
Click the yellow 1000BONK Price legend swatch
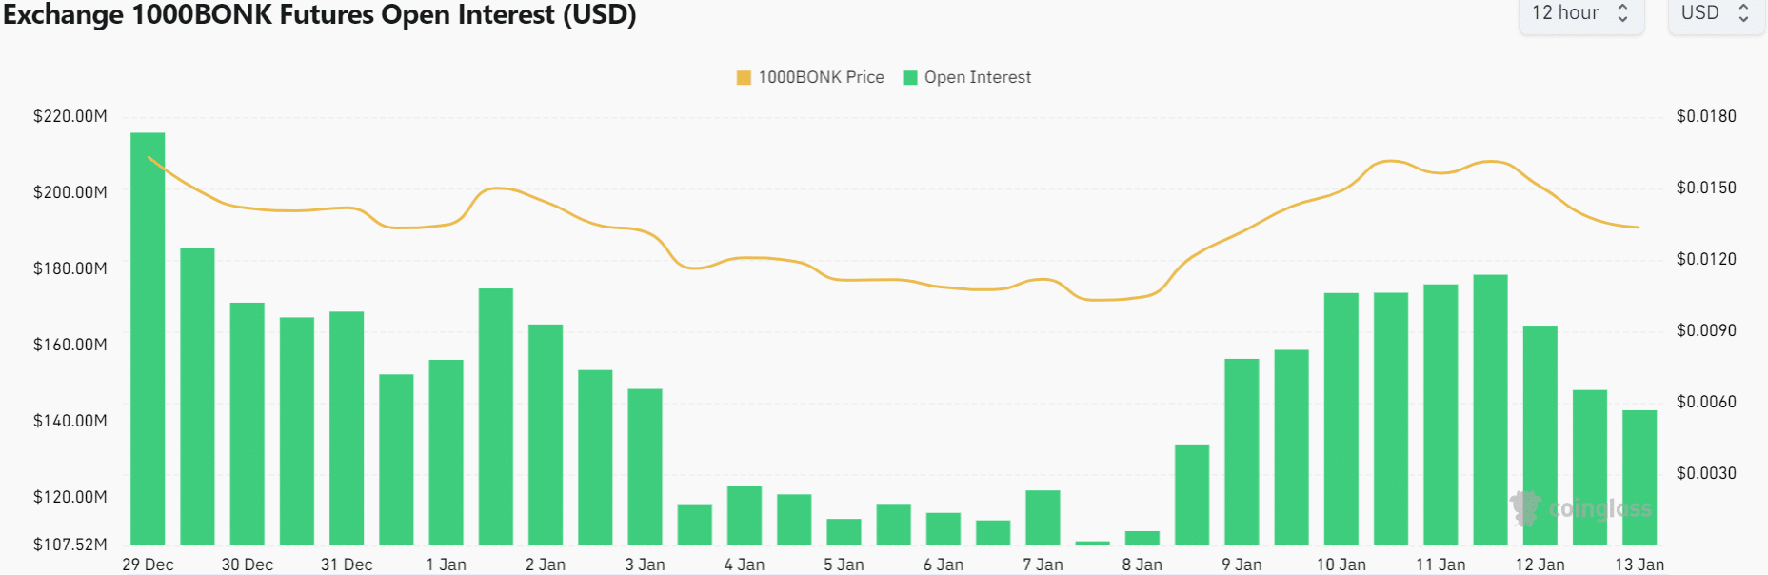click(x=744, y=78)
